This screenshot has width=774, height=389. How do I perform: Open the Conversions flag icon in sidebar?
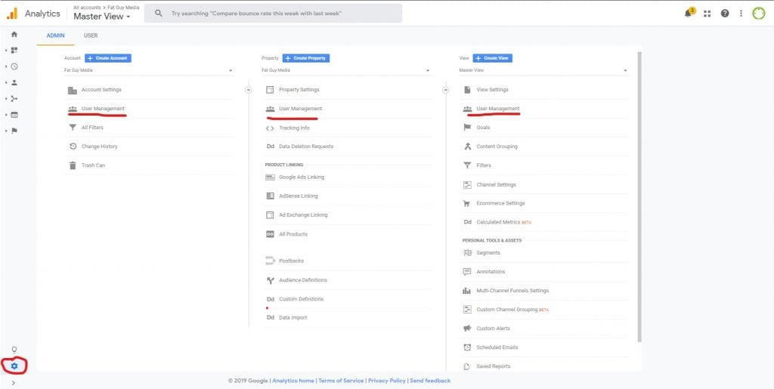pyautogui.click(x=14, y=131)
